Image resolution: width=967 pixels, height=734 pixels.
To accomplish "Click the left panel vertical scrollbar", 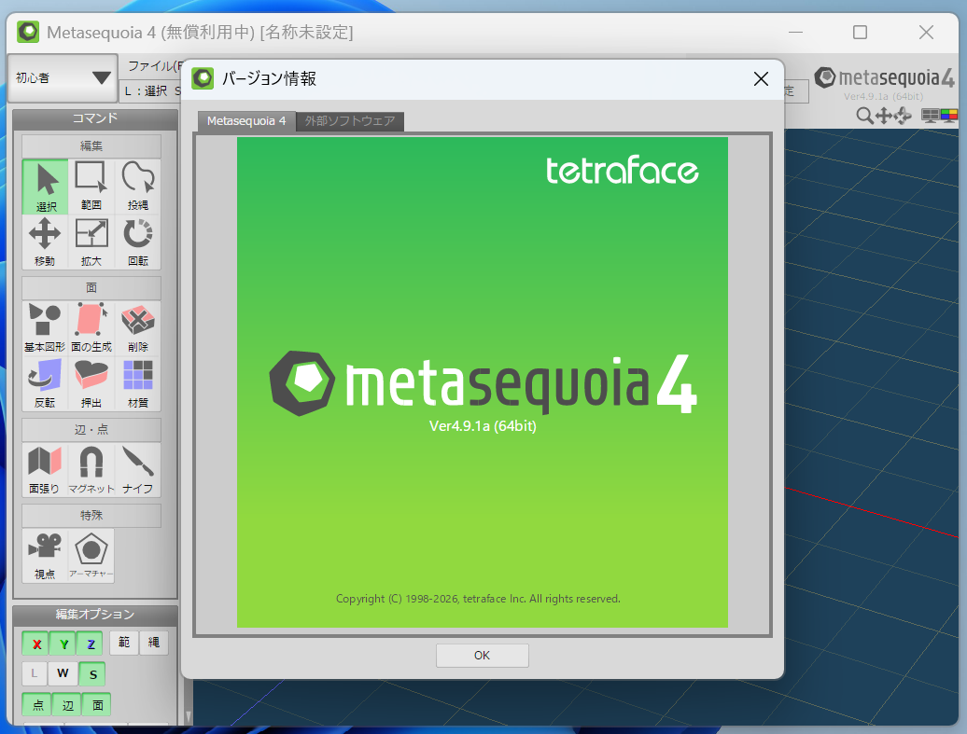I will 188,701.
